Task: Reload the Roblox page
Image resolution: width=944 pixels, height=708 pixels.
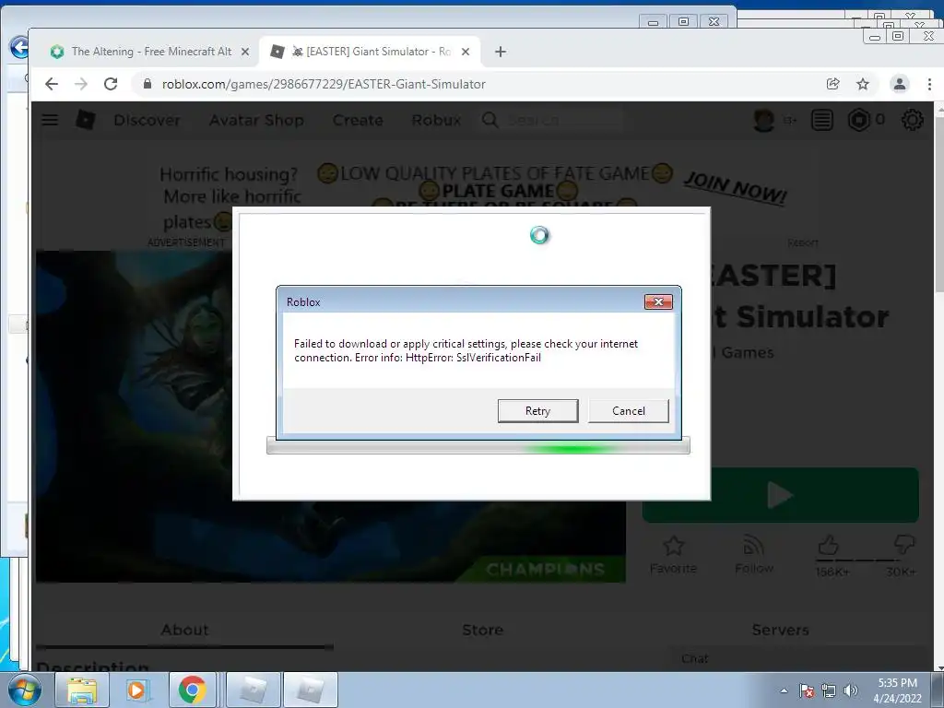Action: [x=111, y=84]
